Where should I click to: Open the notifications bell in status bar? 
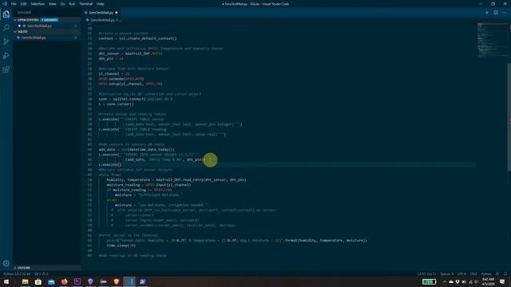pyautogui.click(x=505, y=274)
